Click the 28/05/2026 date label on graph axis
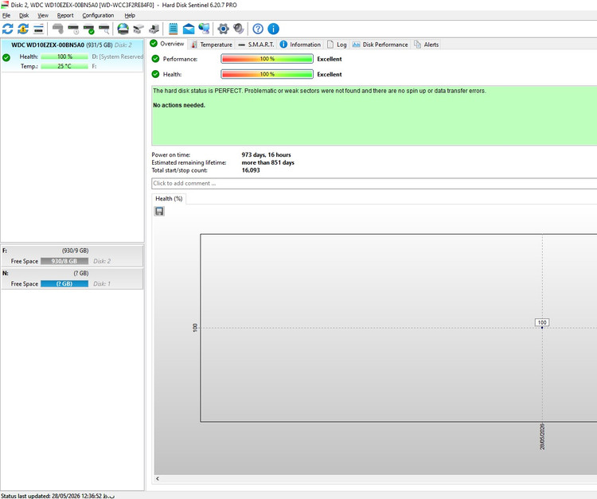The image size is (597, 499). (x=542, y=437)
